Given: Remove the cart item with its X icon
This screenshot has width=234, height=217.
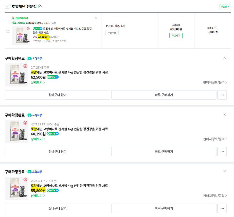Looking at the screenshot, I should [x=96, y=18].
